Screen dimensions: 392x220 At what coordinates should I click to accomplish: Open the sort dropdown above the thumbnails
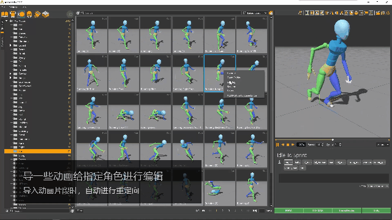pyautogui.click(x=255, y=13)
